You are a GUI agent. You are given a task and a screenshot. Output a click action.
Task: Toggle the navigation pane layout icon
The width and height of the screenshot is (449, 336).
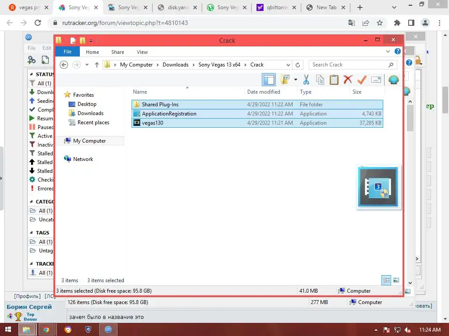[x=269, y=80]
